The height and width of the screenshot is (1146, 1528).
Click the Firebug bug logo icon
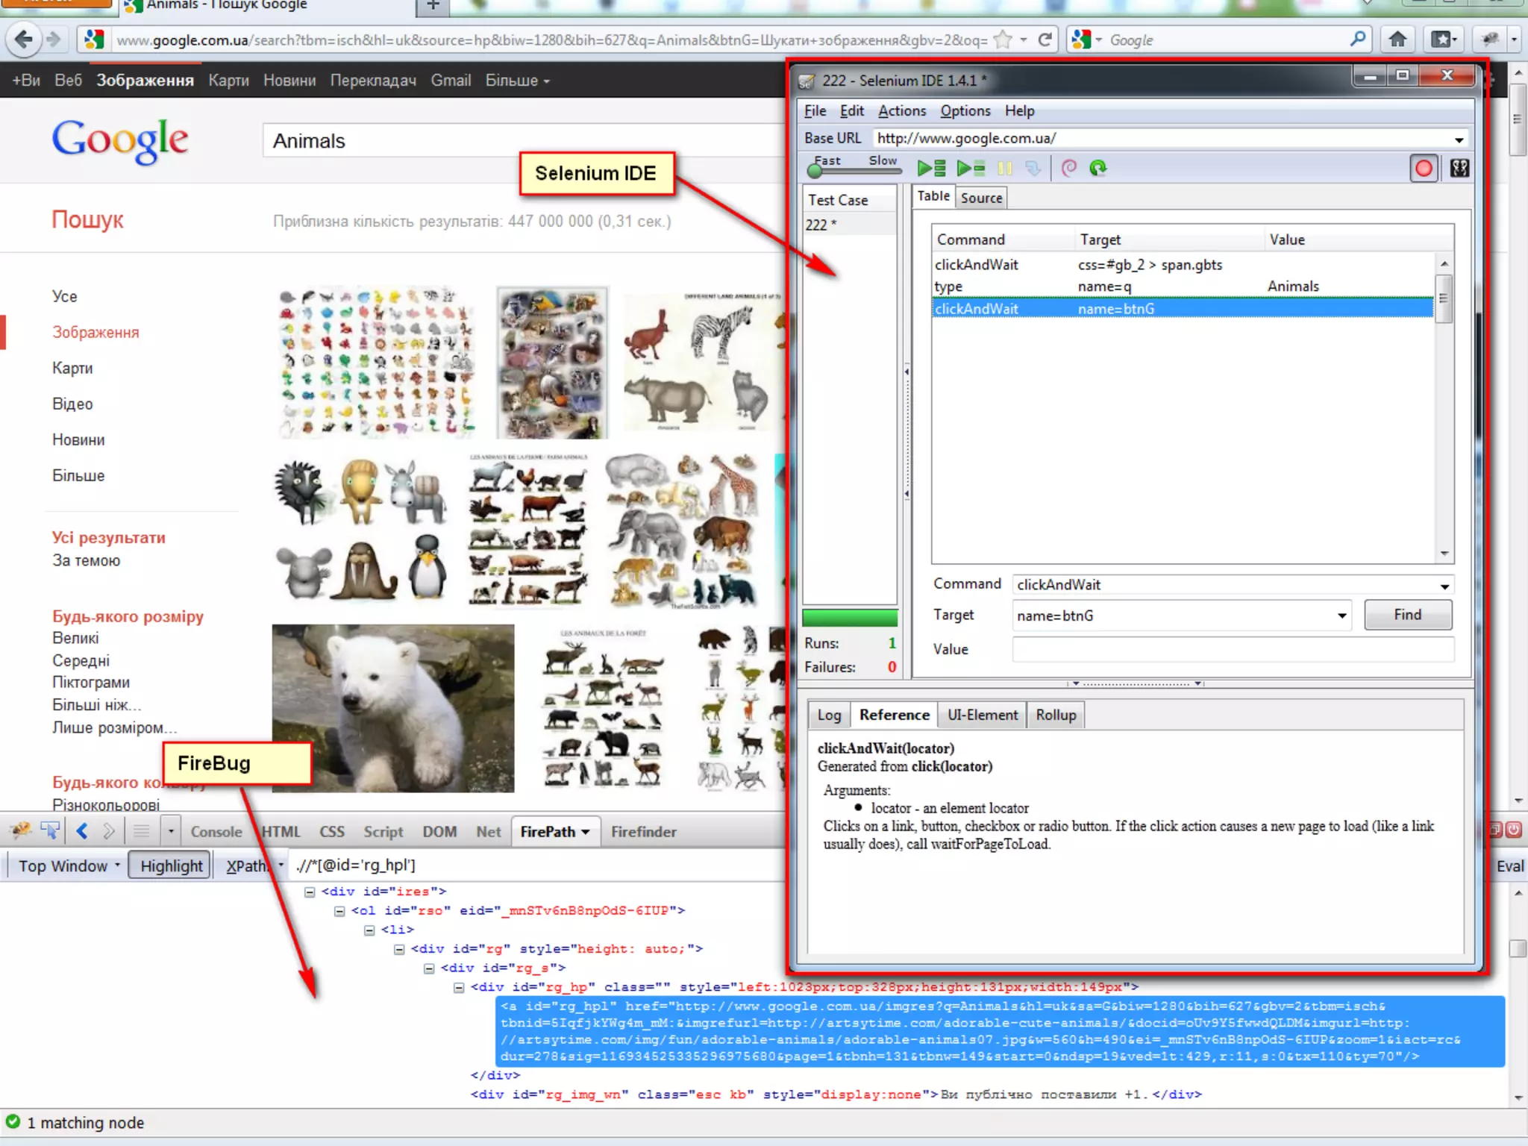click(x=20, y=830)
